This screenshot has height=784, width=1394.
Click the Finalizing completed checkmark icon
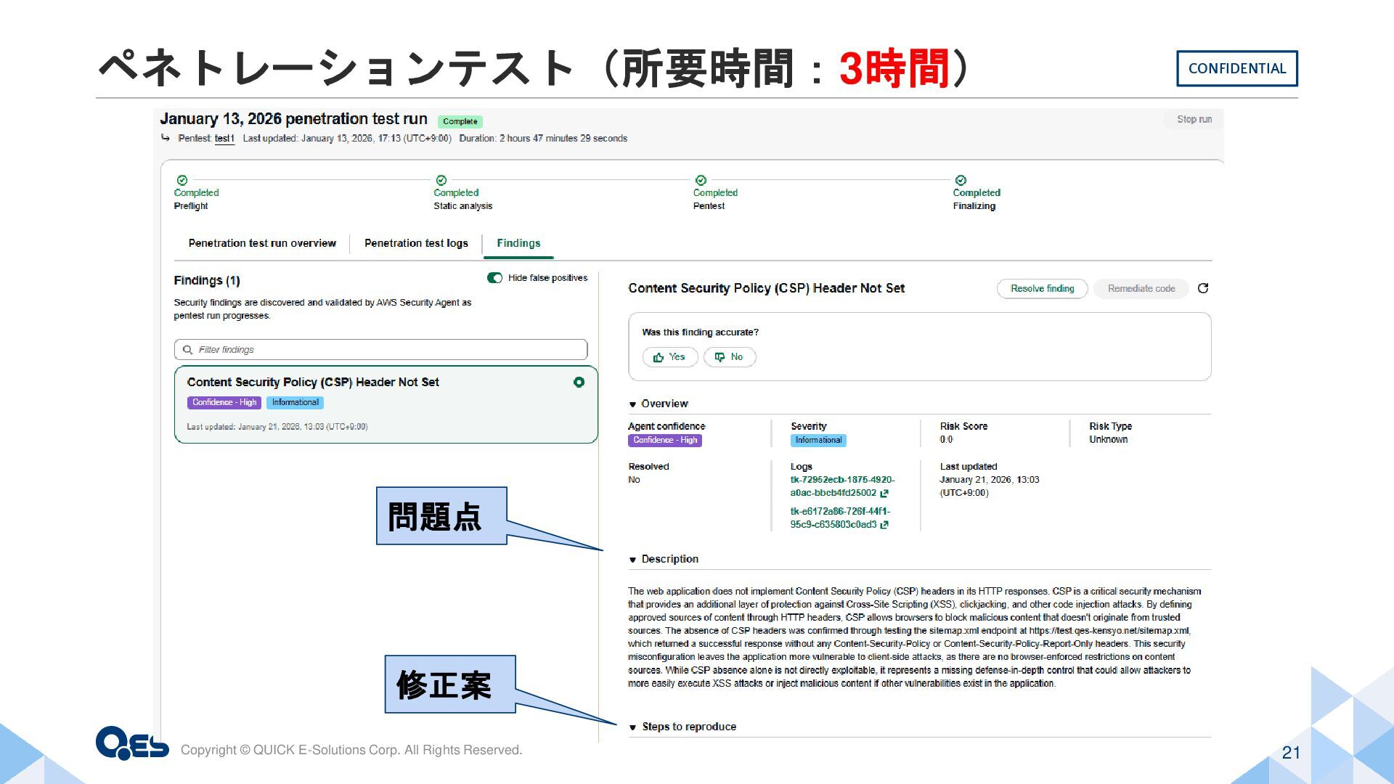[x=961, y=180]
